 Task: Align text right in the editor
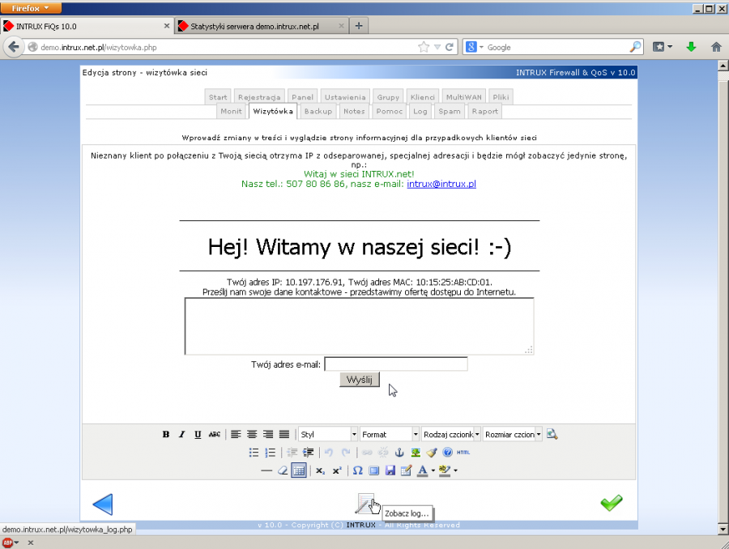[268, 434]
